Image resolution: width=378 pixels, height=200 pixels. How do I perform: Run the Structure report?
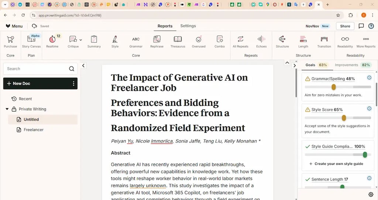coord(282,42)
